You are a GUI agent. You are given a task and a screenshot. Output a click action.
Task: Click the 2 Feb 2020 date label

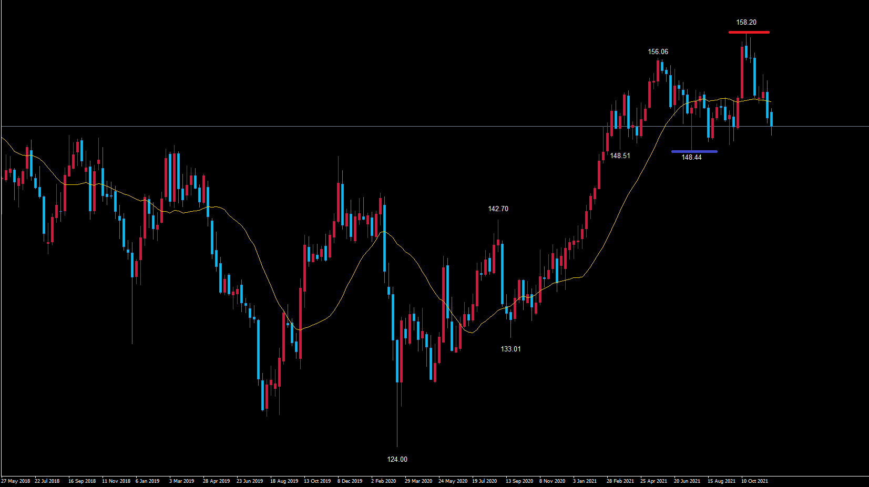point(383,481)
